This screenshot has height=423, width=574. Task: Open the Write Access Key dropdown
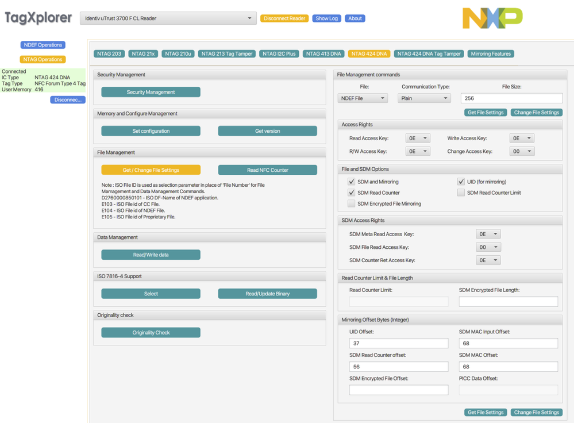click(x=522, y=139)
